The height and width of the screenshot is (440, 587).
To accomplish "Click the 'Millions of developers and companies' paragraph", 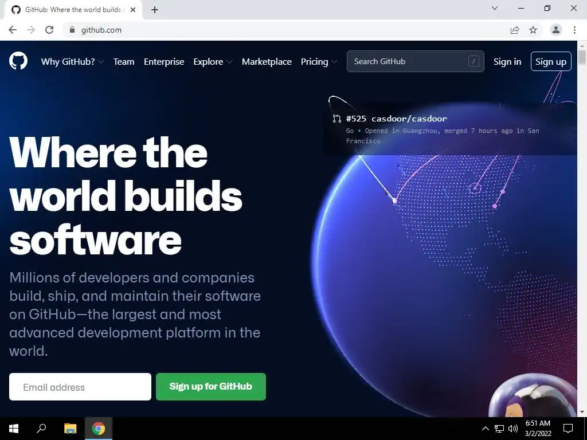I will click(x=135, y=315).
